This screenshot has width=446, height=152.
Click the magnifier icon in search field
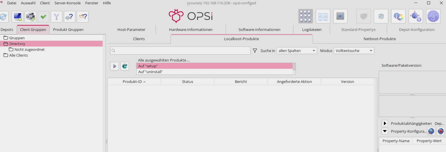pos(114,51)
